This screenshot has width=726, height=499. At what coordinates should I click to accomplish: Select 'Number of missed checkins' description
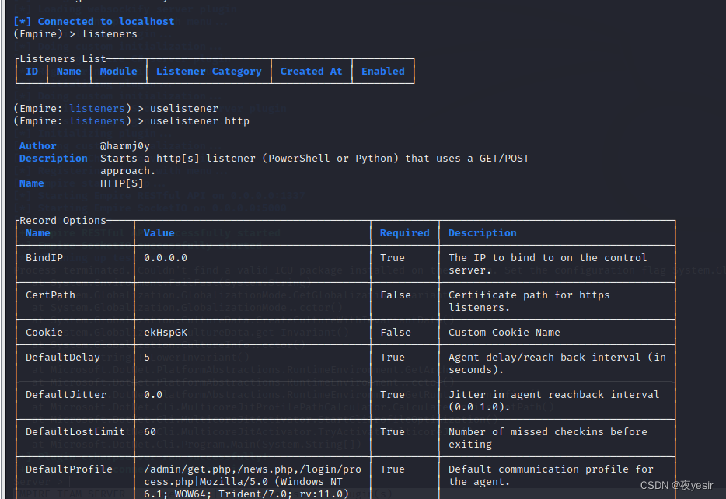click(548, 438)
